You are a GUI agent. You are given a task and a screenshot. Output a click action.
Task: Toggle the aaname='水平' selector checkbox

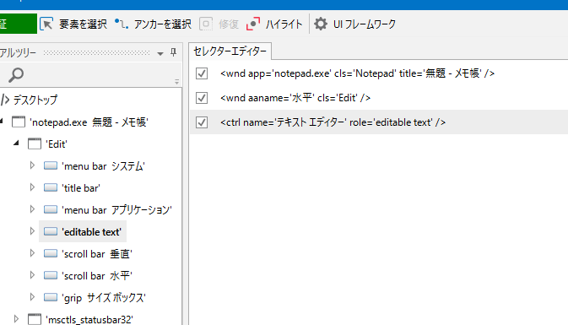click(202, 98)
